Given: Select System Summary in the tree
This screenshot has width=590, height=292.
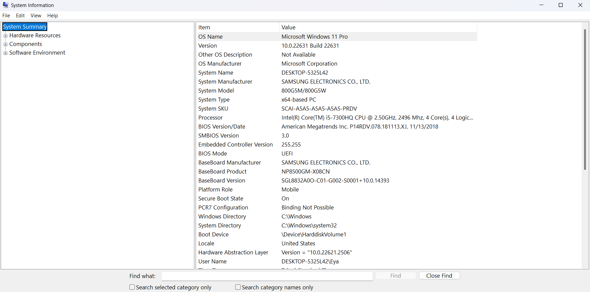Looking at the screenshot, I should coord(25,27).
